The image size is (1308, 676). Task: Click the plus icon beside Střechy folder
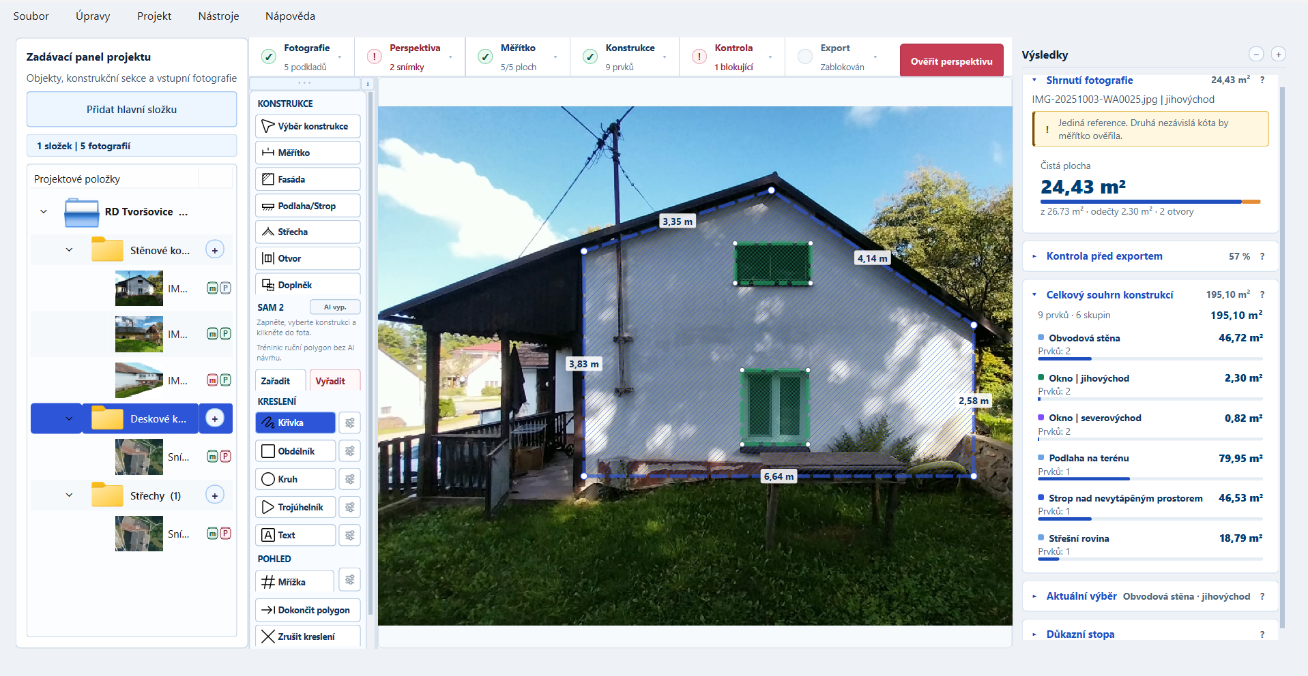point(215,495)
